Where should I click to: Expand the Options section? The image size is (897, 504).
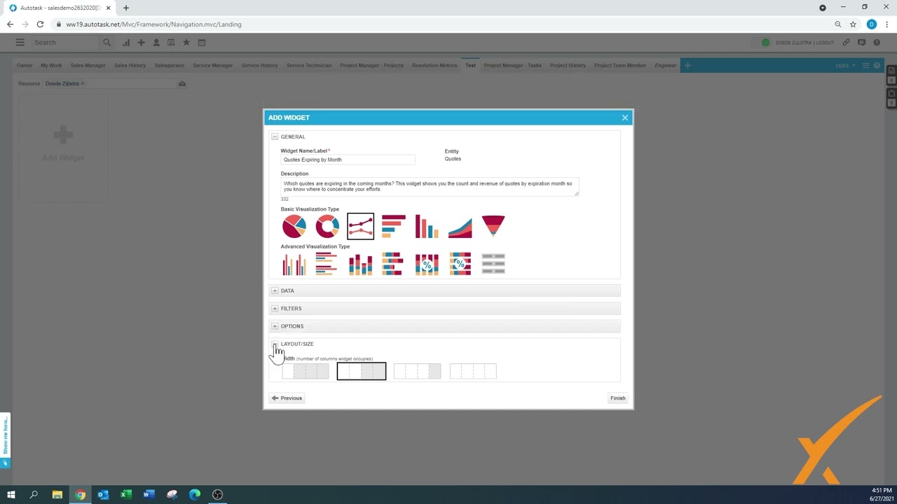[275, 326]
